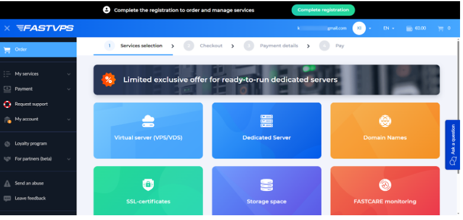The width and height of the screenshot is (463, 220).
Task: Open the account dropdown arrow beside KI
Action: pyautogui.click(x=370, y=28)
